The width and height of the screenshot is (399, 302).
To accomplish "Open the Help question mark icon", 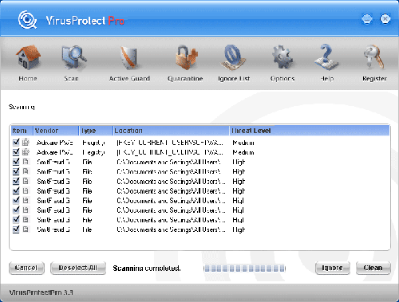I will click(326, 57).
